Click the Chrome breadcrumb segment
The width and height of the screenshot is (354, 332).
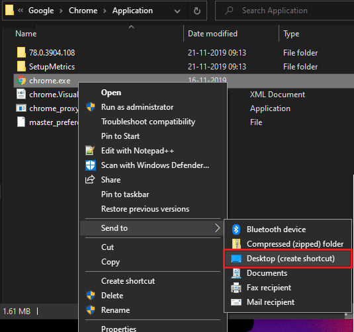coord(83,11)
